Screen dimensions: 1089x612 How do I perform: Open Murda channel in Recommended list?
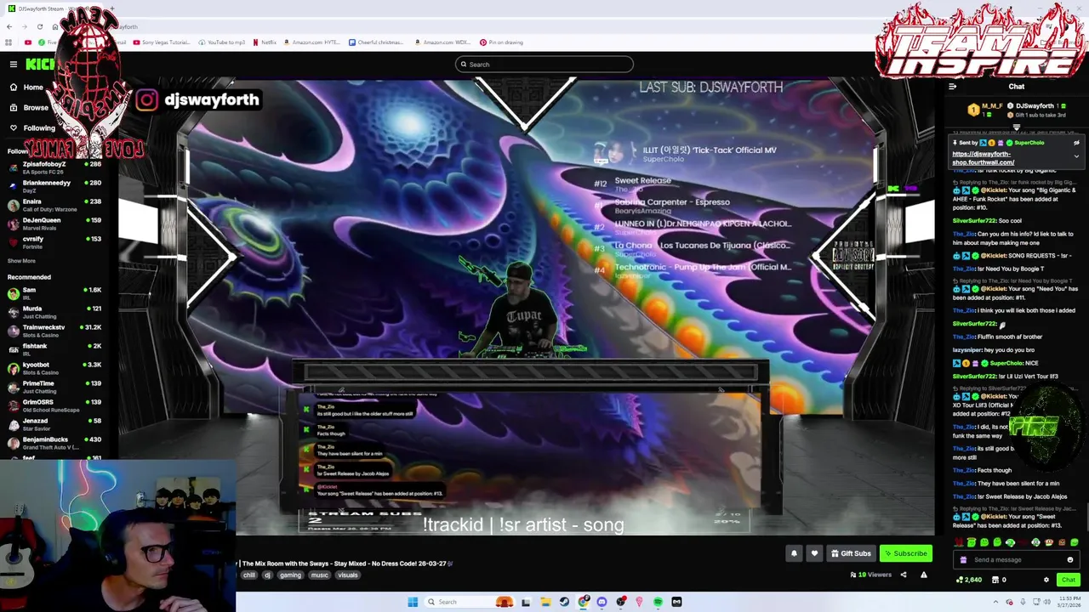click(x=54, y=312)
